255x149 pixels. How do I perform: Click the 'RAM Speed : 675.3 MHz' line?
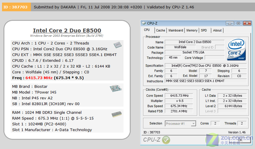[x=53, y=118]
